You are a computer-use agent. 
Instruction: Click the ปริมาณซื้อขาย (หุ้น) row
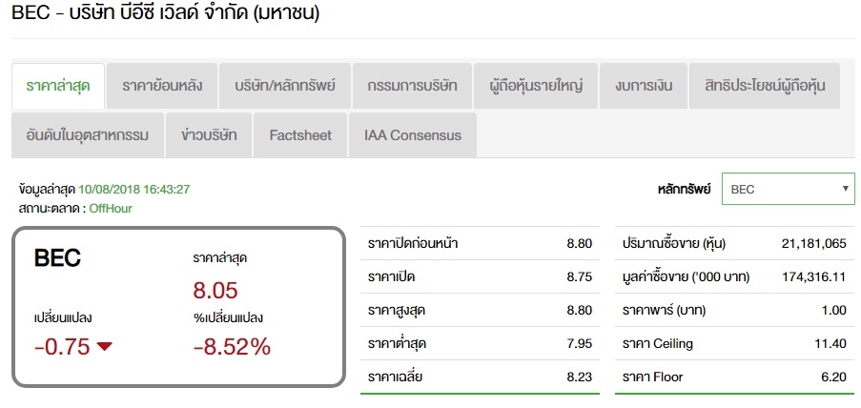pyautogui.click(x=734, y=243)
